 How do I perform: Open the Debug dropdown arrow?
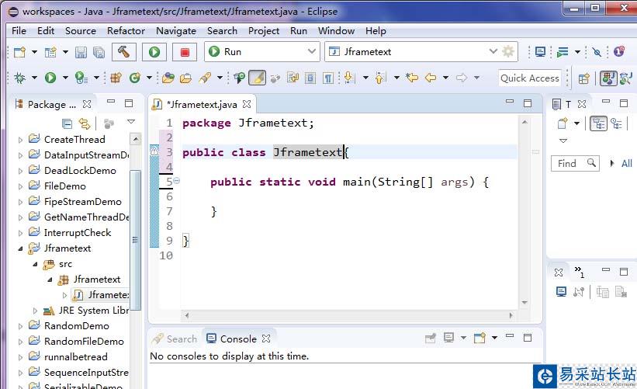pos(35,77)
